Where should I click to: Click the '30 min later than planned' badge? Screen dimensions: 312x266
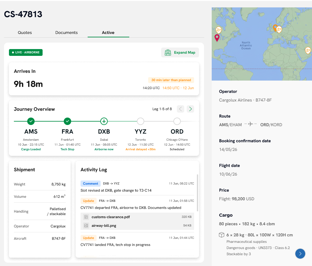coord(171,80)
